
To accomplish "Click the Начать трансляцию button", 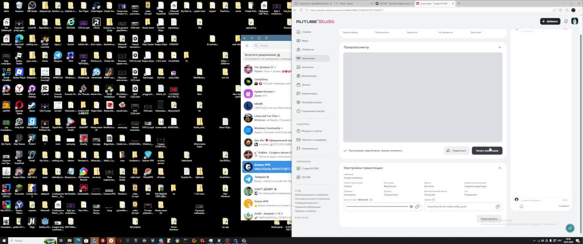I will [x=487, y=151].
